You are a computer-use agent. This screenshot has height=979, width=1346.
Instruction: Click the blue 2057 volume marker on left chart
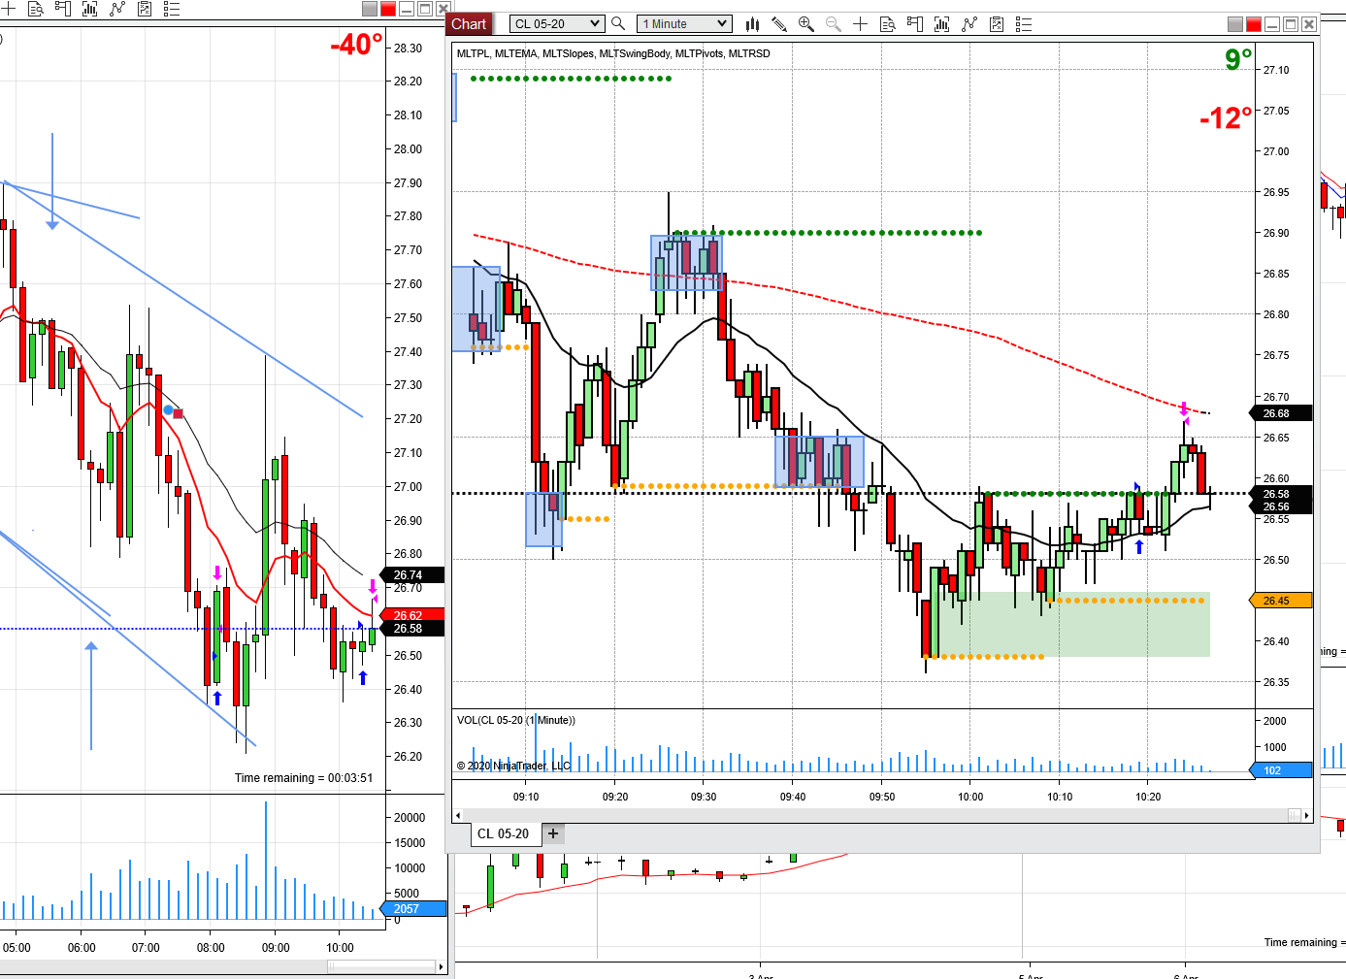tap(415, 909)
